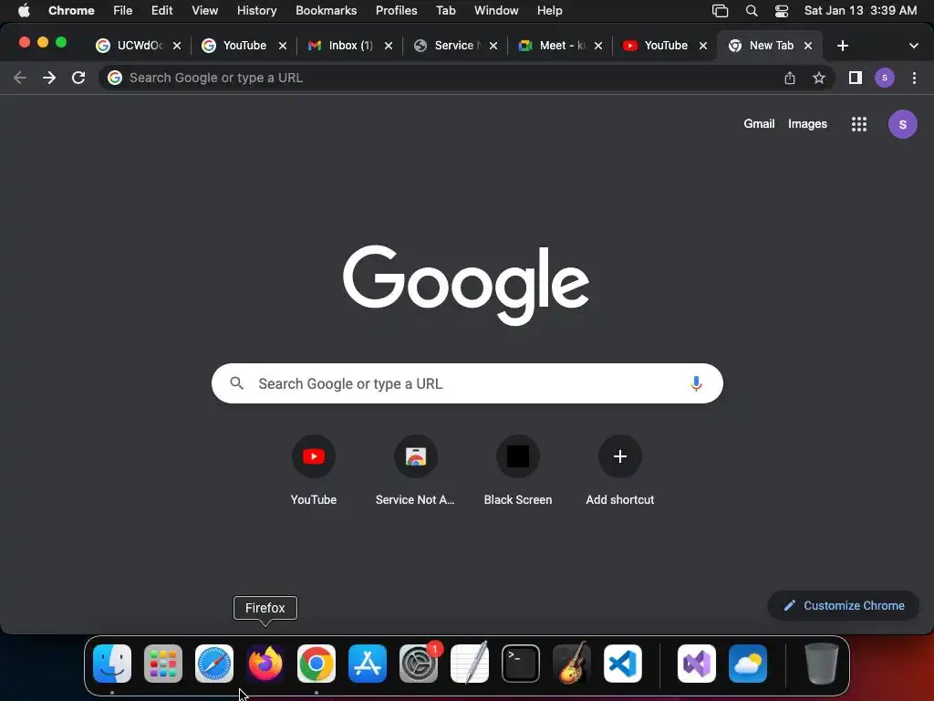Open the View menu
This screenshot has height=701, width=934.
204,11
